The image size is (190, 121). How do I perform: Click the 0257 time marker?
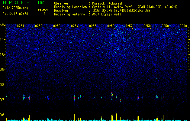(x=129, y=26)
